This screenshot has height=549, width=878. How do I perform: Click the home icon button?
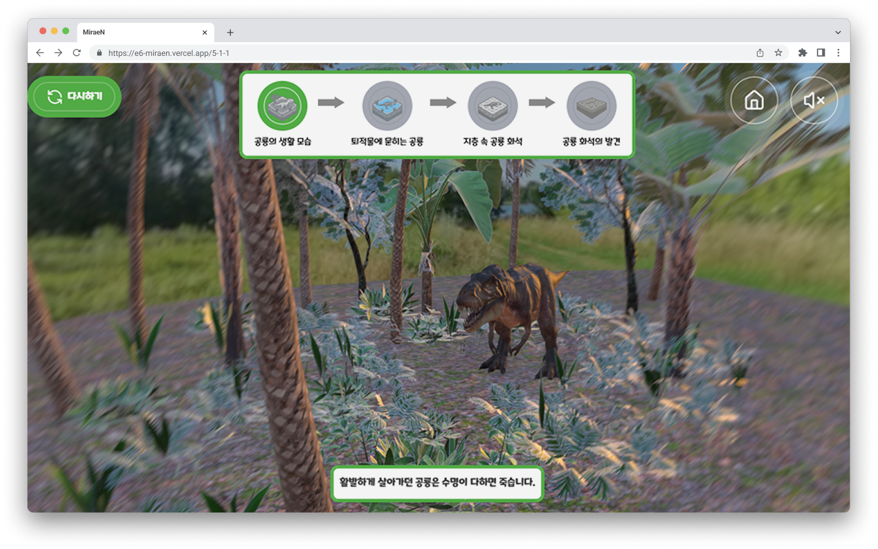click(x=754, y=100)
